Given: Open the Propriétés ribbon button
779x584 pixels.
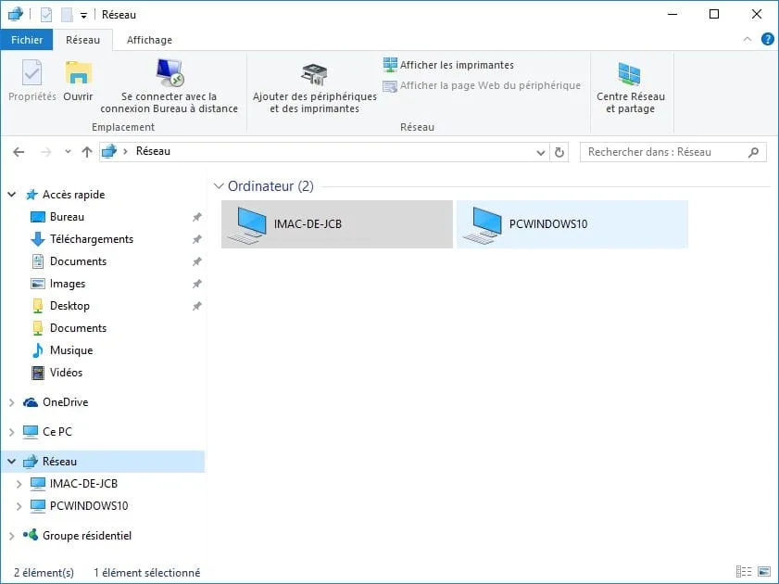Looking at the screenshot, I should pos(31,80).
